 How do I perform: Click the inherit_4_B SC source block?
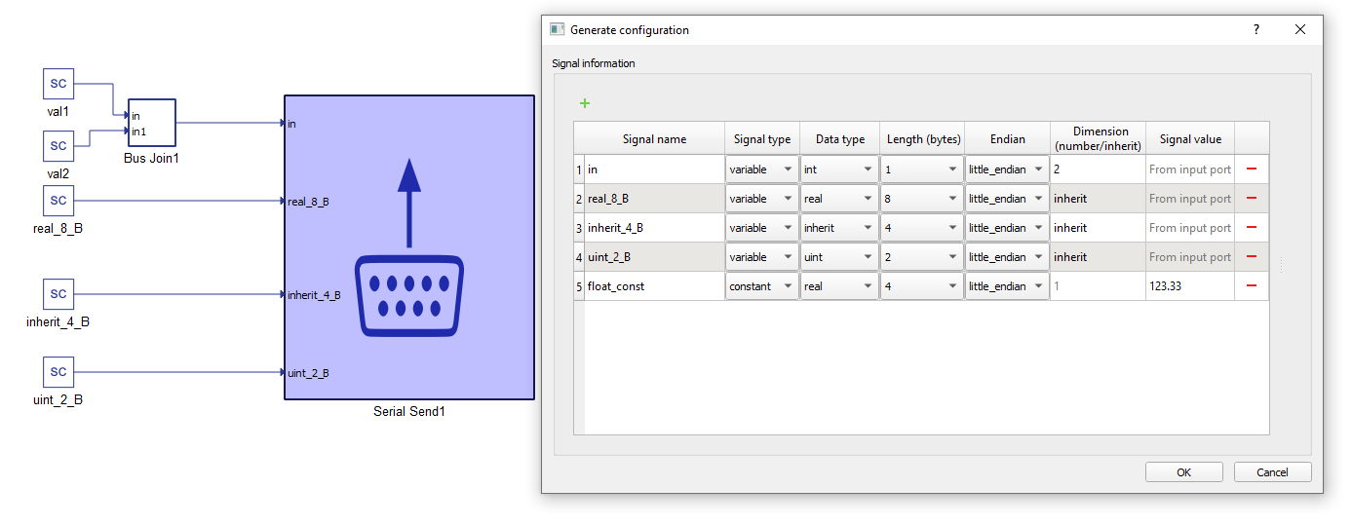click(x=58, y=294)
